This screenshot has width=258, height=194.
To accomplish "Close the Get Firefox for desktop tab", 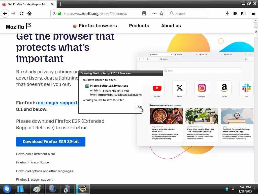I will click(52, 4).
